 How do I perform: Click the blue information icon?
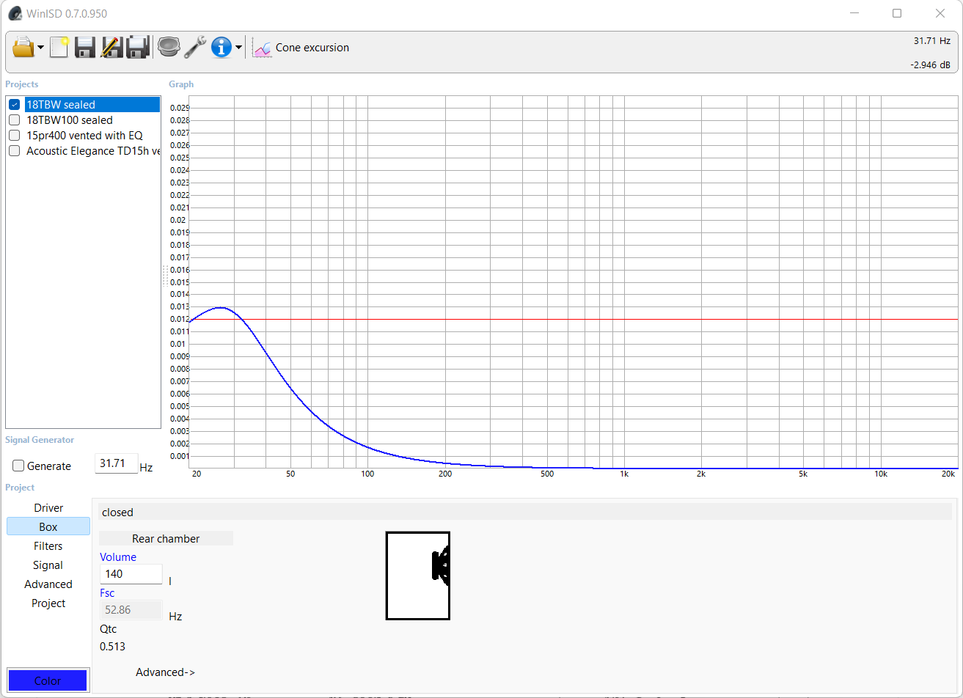coord(221,48)
